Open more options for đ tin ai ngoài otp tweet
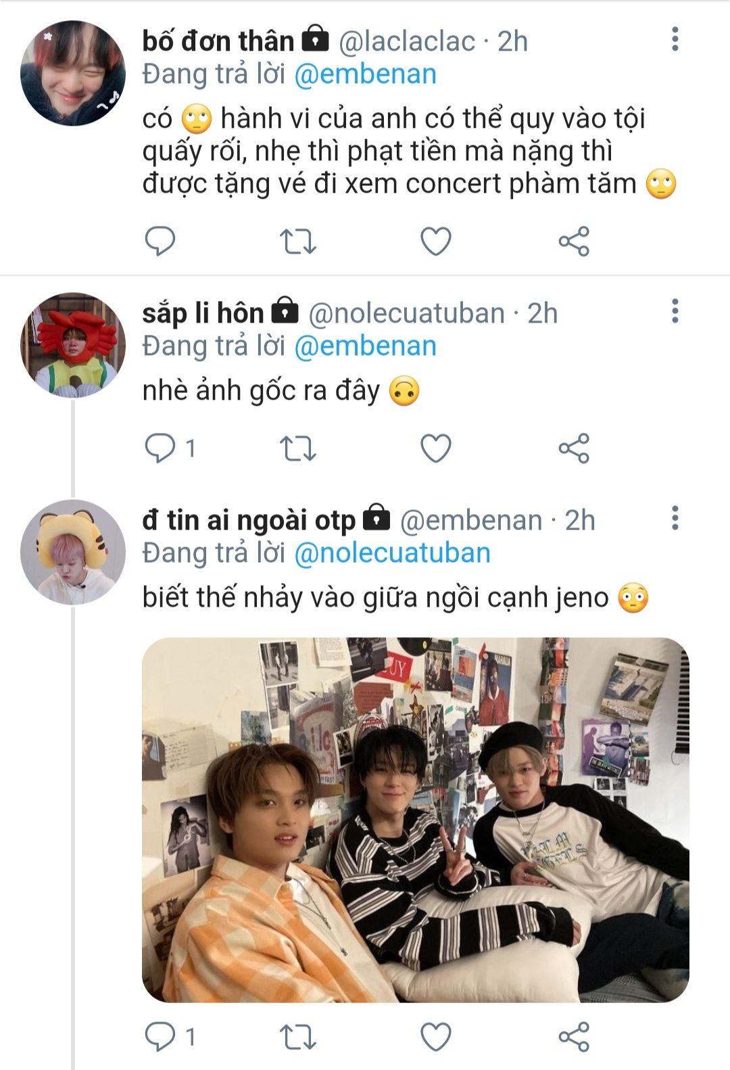This screenshot has width=730, height=1070. [675, 518]
